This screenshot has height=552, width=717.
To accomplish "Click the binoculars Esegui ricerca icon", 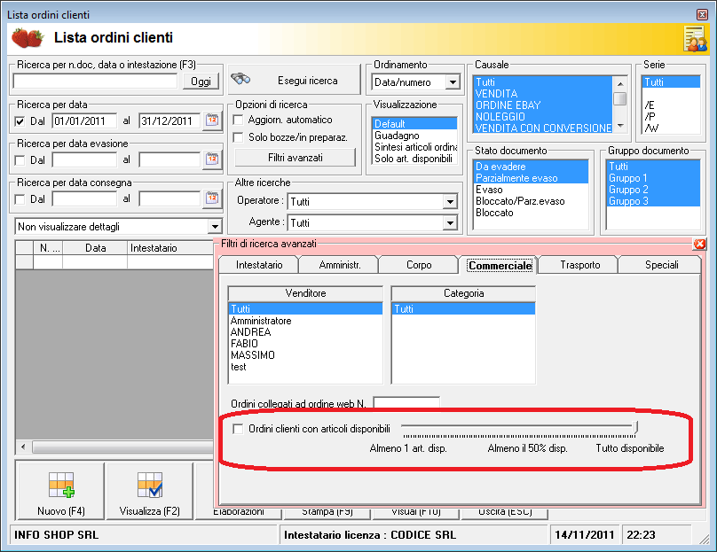I will (240, 80).
